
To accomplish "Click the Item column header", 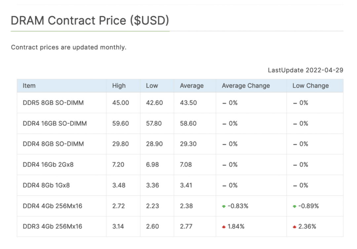I will 29,86.
